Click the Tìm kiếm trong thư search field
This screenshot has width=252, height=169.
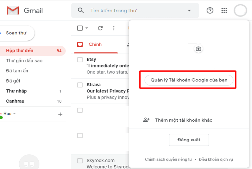[x=134, y=11]
